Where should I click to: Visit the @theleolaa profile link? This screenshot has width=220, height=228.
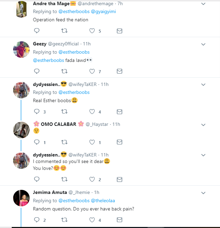pos(103,200)
